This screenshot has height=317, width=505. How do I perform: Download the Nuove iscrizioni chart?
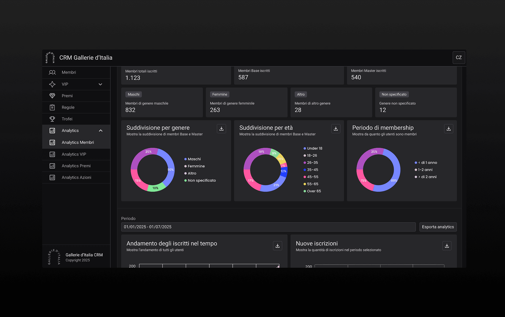click(x=447, y=246)
